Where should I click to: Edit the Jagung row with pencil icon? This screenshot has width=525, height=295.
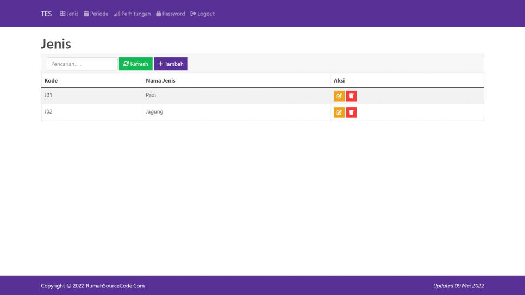coord(339,112)
